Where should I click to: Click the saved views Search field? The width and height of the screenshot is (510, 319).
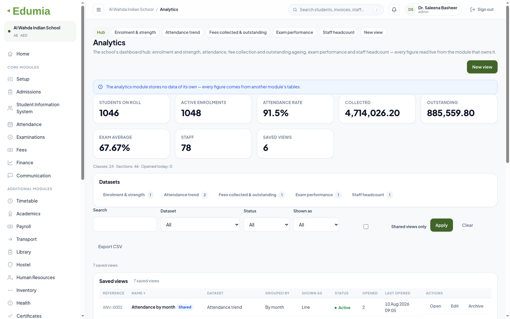pos(125,224)
